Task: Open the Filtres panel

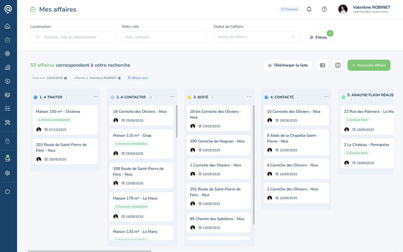Action: coord(318,37)
